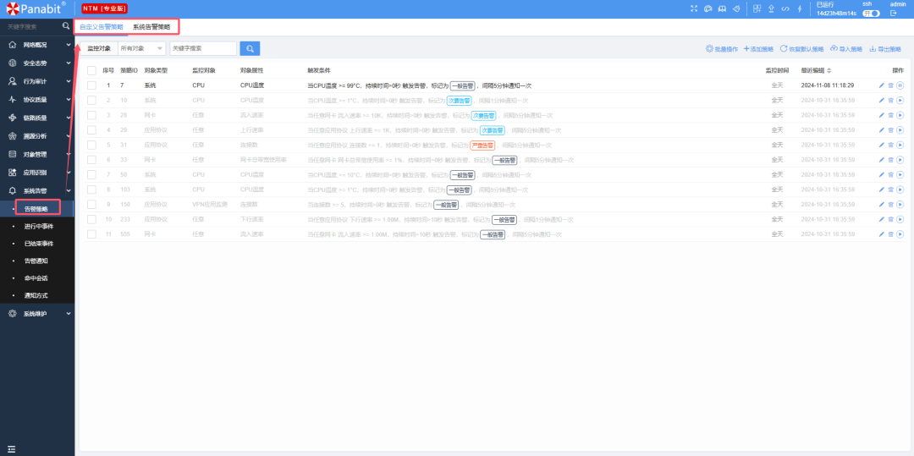Click the eraser-shaped icon left of the top bar divider

[736, 8]
